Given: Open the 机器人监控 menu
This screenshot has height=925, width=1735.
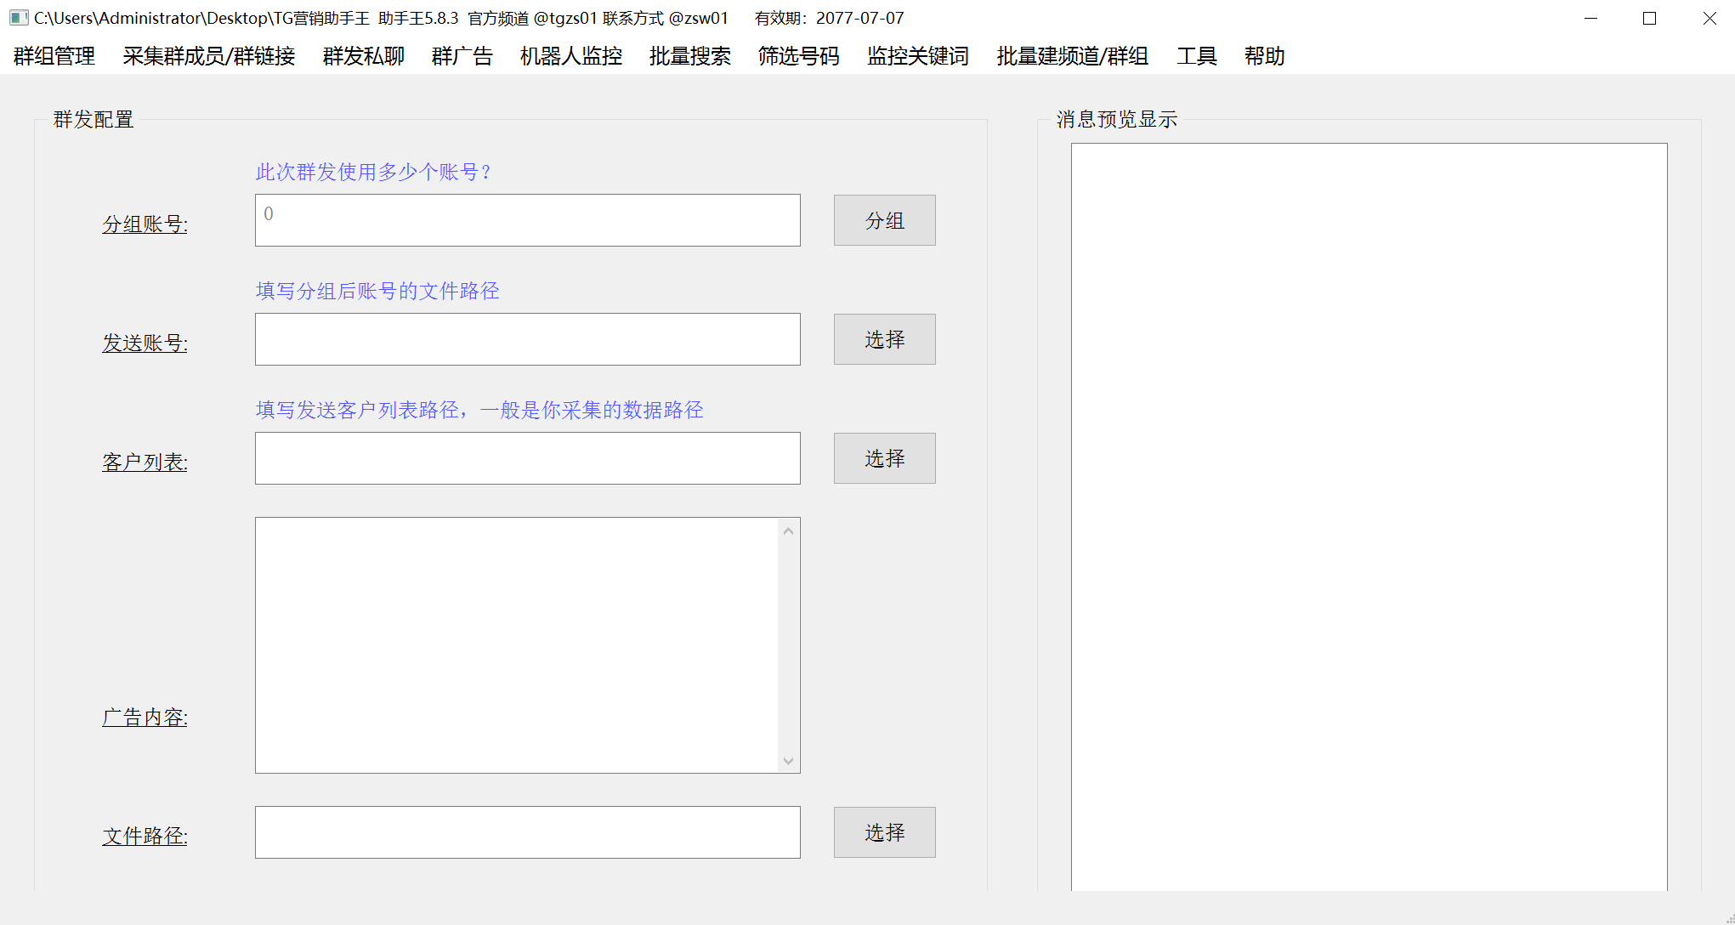Looking at the screenshot, I should (570, 56).
